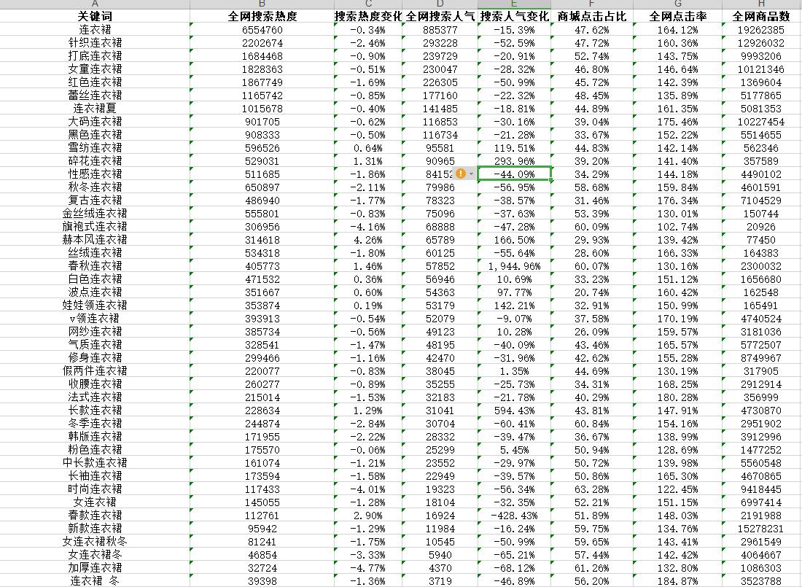Select column E header
The width and height of the screenshot is (802, 587).
coord(515,4)
